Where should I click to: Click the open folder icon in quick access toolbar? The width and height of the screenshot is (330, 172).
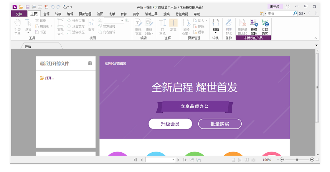click(21, 7)
